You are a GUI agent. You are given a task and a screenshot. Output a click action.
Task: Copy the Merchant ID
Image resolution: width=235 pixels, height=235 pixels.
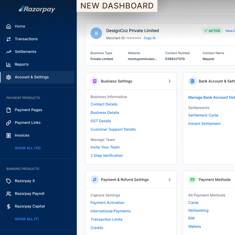150,38
